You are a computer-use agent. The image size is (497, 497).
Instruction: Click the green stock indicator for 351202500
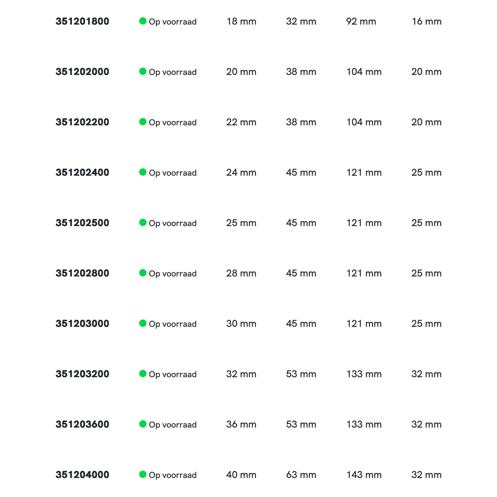point(143,223)
